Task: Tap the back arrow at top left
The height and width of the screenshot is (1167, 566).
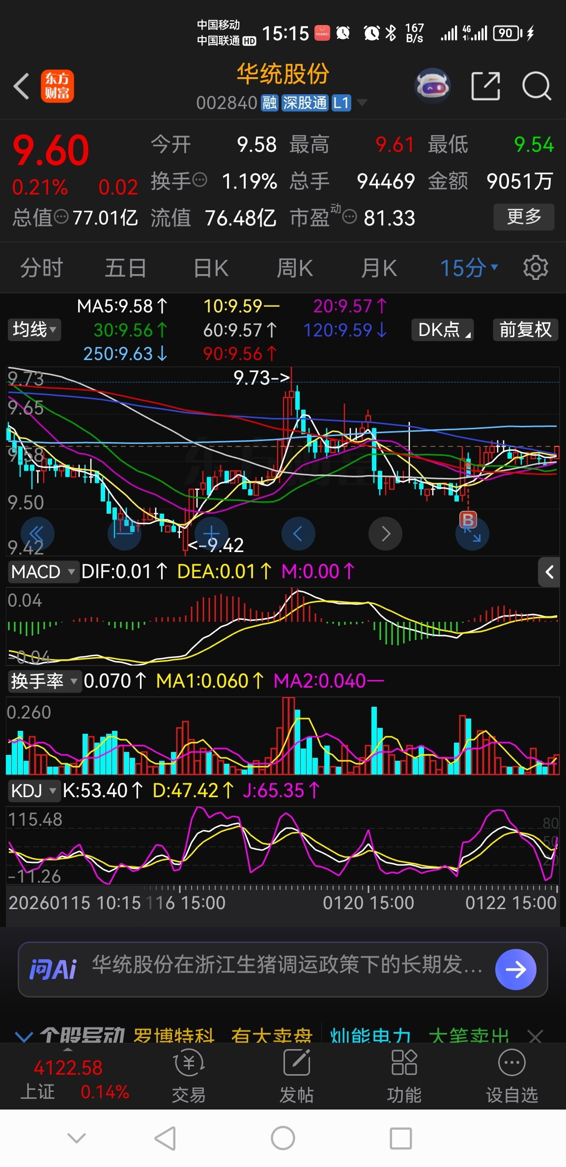Action: [x=21, y=86]
